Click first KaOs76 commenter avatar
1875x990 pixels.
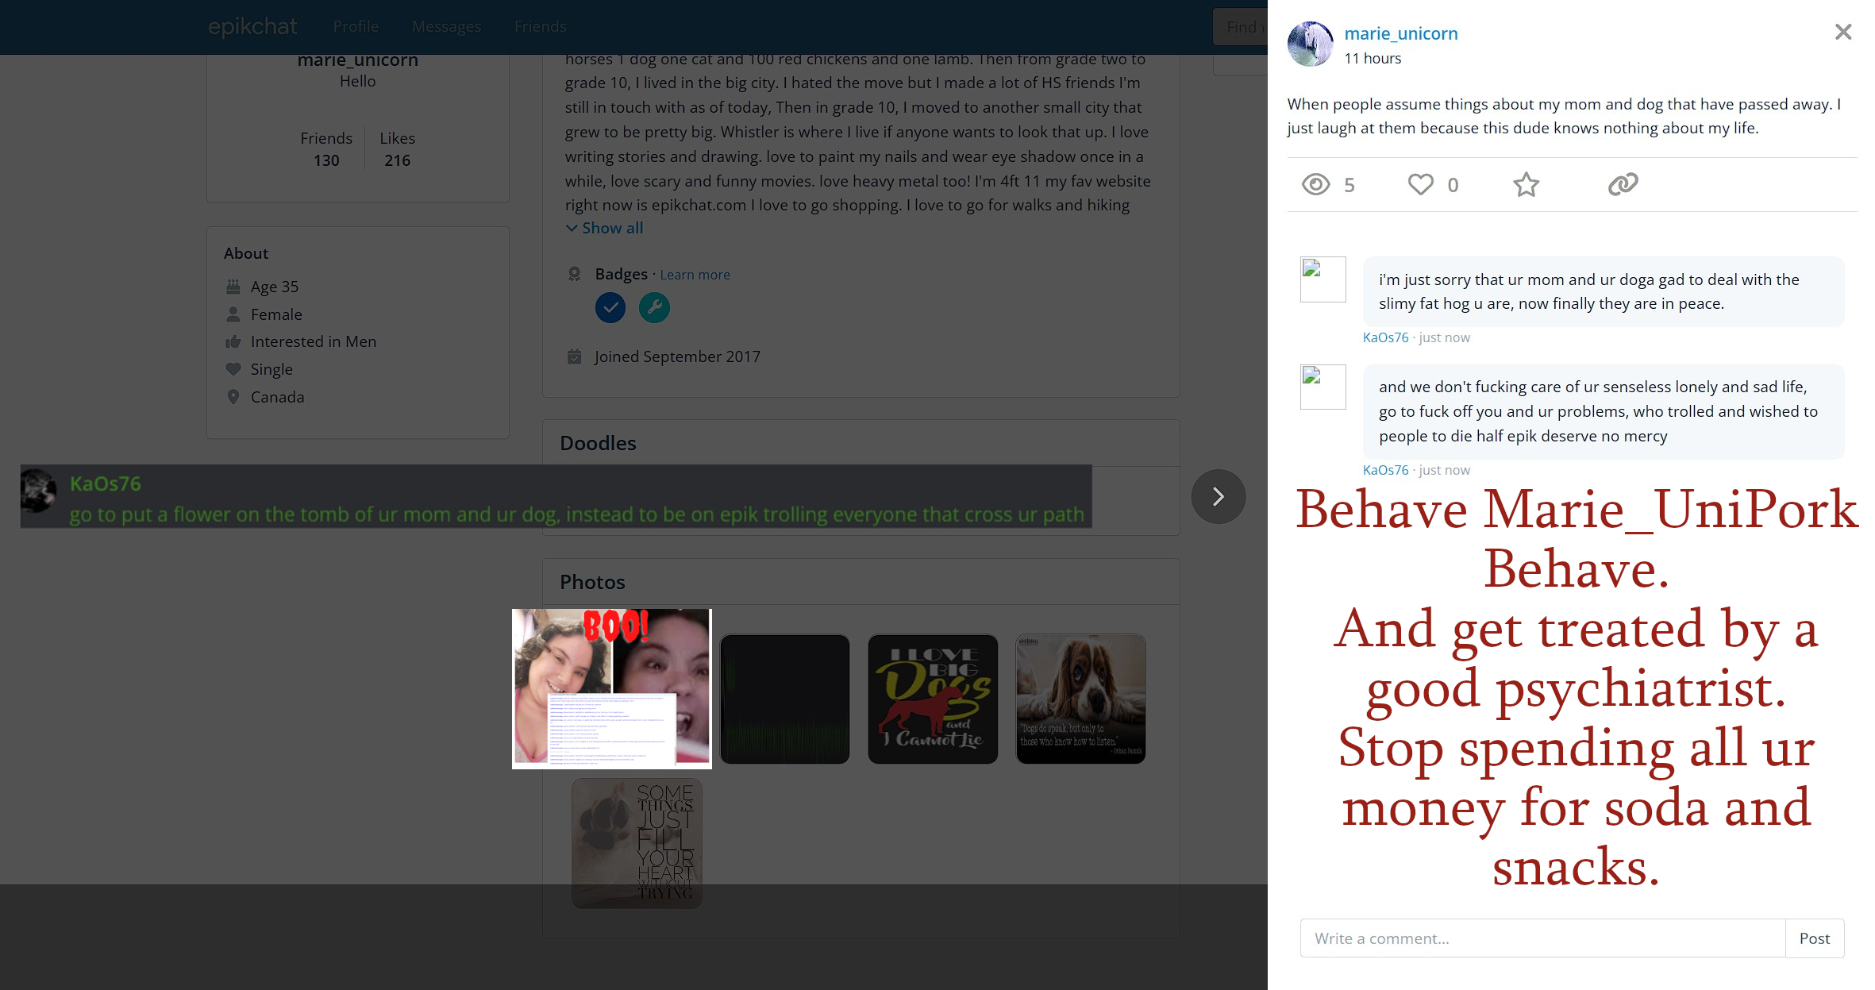(1323, 279)
